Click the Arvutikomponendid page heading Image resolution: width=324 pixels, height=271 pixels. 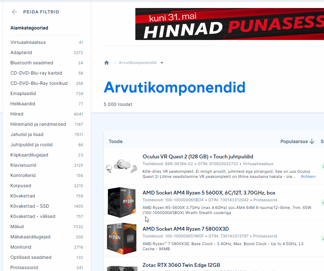(x=175, y=87)
